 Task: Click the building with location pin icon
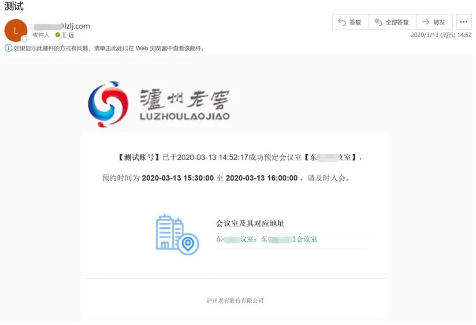click(177, 234)
